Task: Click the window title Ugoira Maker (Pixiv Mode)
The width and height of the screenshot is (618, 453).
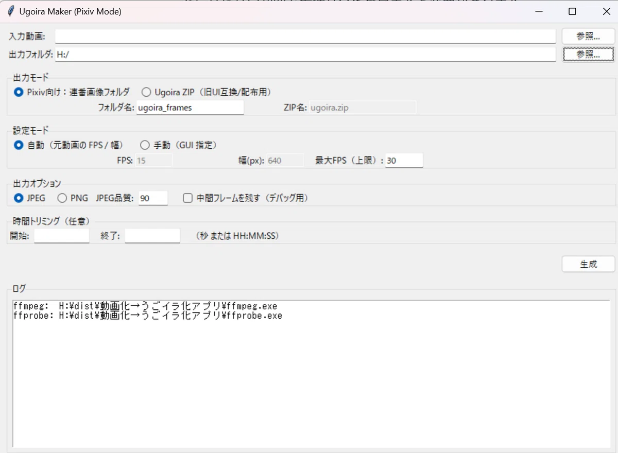Action: click(70, 11)
